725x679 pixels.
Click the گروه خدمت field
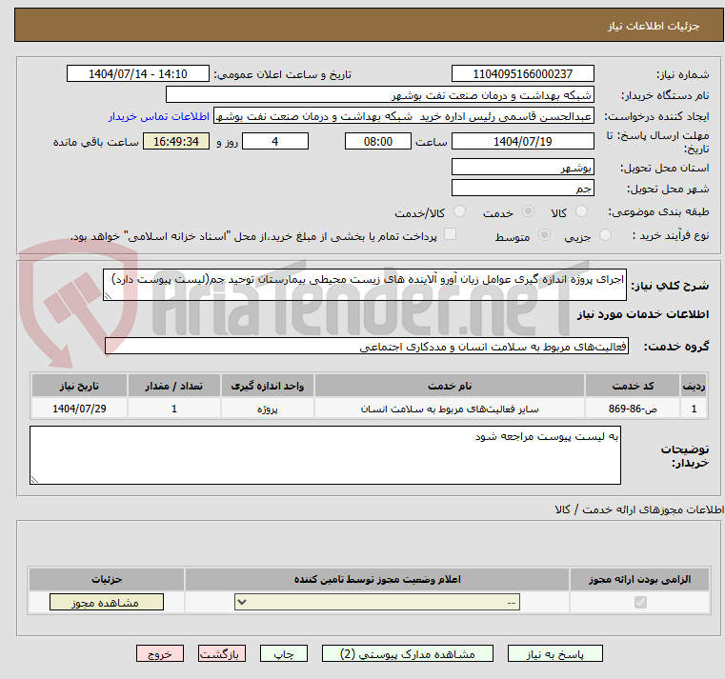[367, 347]
